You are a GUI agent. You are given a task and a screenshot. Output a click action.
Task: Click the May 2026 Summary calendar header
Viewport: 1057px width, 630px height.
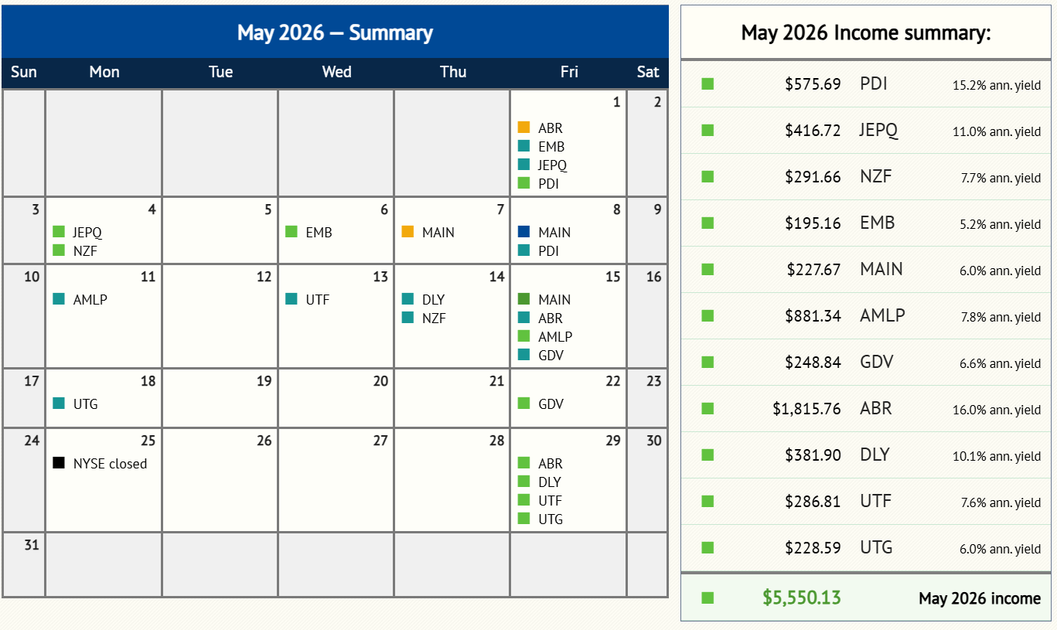coord(335,32)
